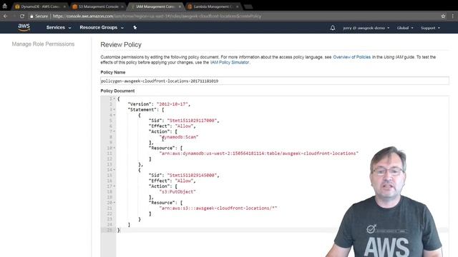
Task: Click the "dynamodb:Scan" action text
Action: pos(179,137)
